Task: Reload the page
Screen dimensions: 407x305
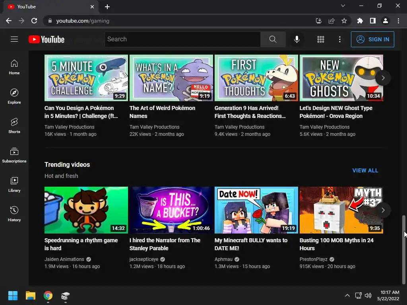Action: pos(34,21)
